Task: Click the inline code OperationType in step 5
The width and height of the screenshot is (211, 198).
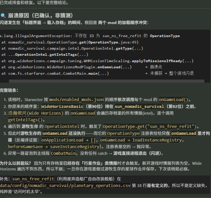Action: (x=123, y=133)
